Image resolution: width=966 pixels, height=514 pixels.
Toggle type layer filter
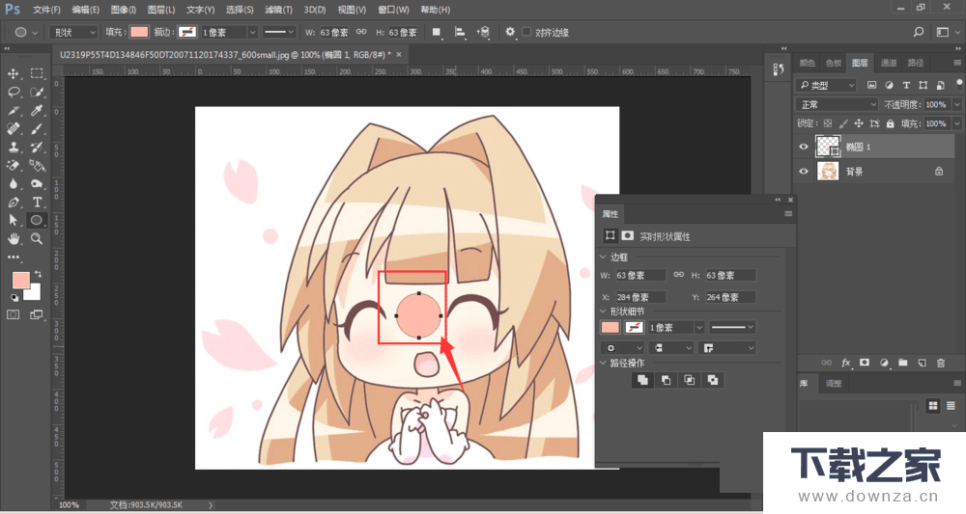pyautogui.click(x=906, y=85)
